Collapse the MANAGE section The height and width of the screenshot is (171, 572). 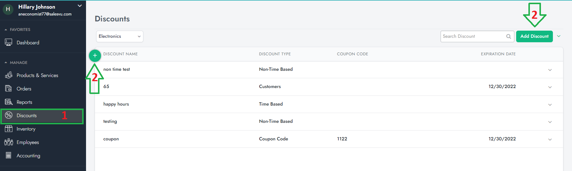pos(6,63)
